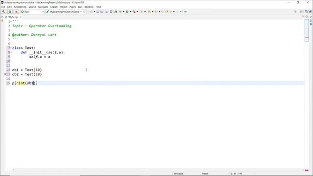
Task: Click 'Topic : Operator Overloading' comment text
Action: (42, 26)
